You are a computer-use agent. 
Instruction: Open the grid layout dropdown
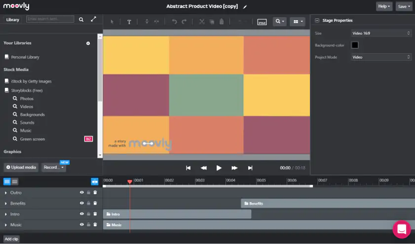tap(298, 22)
